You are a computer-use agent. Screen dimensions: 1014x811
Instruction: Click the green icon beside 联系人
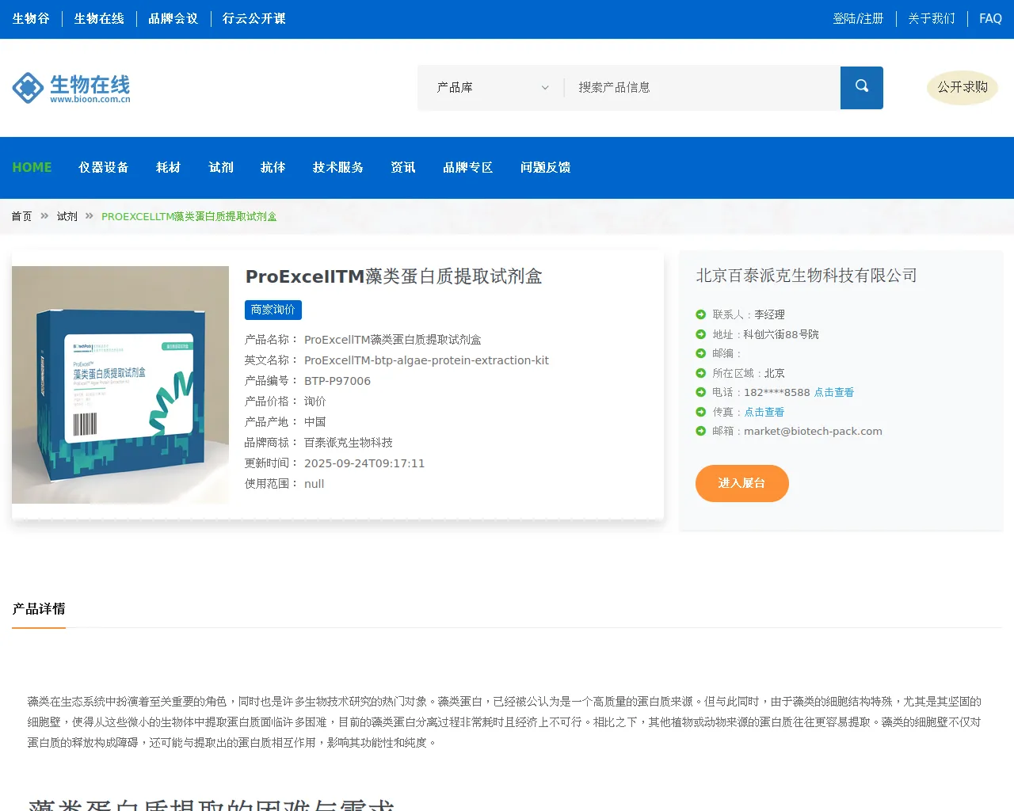[700, 315]
